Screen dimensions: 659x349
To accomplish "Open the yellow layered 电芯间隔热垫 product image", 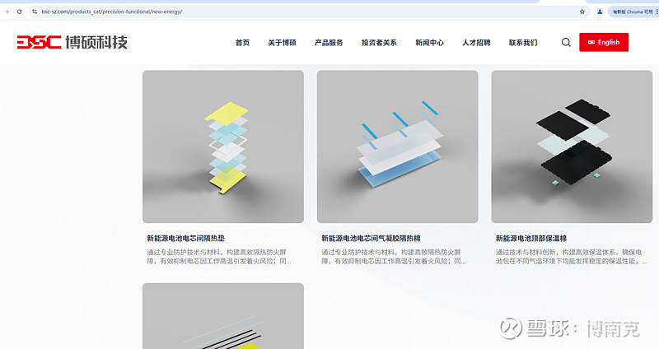I will coord(223,147).
